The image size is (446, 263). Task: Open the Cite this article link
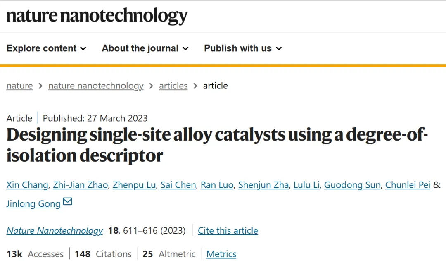pyautogui.click(x=228, y=230)
